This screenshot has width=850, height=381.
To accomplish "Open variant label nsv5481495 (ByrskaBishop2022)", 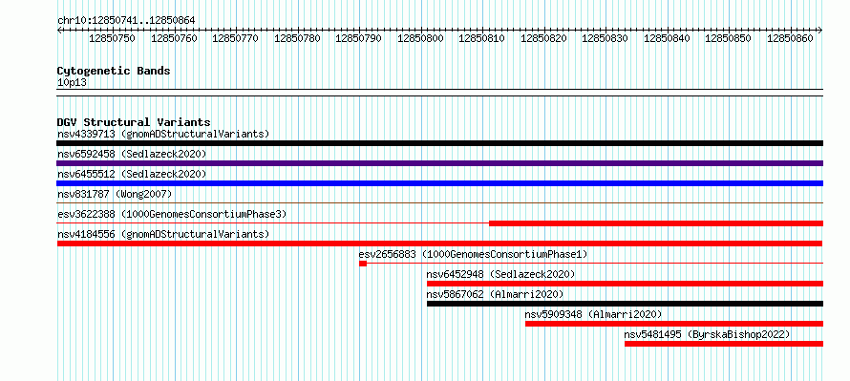I will 708,334.
